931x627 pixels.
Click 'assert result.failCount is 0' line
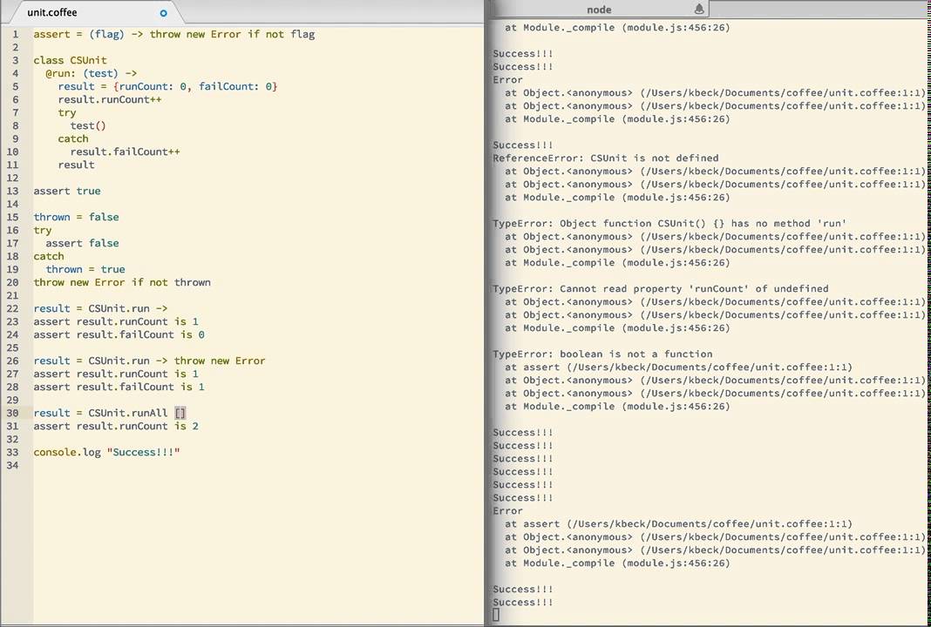tap(119, 334)
